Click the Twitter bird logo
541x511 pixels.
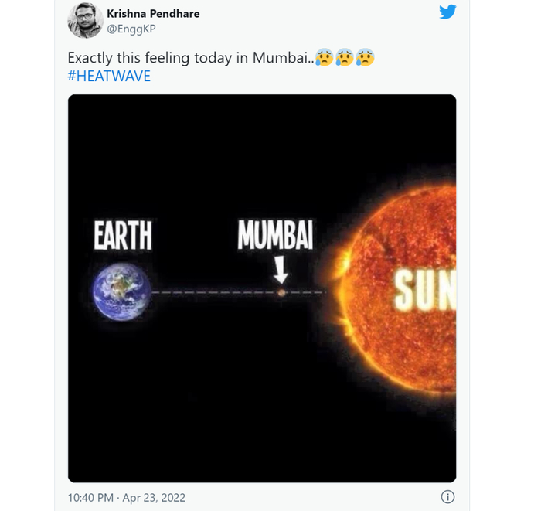click(447, 12)
